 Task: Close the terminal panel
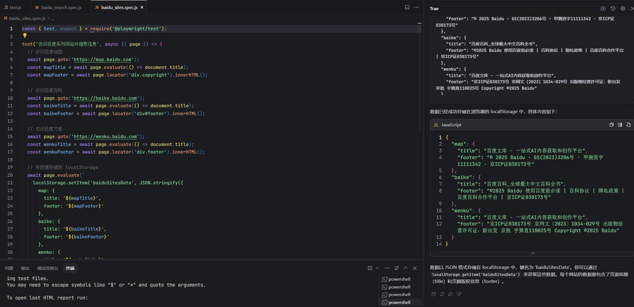[x=415, y=268]
